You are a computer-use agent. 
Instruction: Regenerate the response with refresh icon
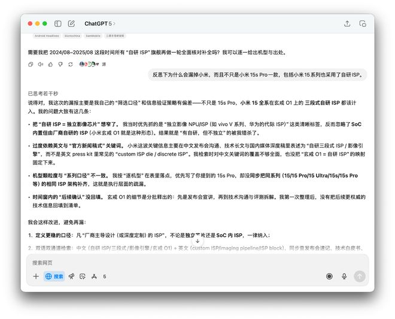pos(71,64)
